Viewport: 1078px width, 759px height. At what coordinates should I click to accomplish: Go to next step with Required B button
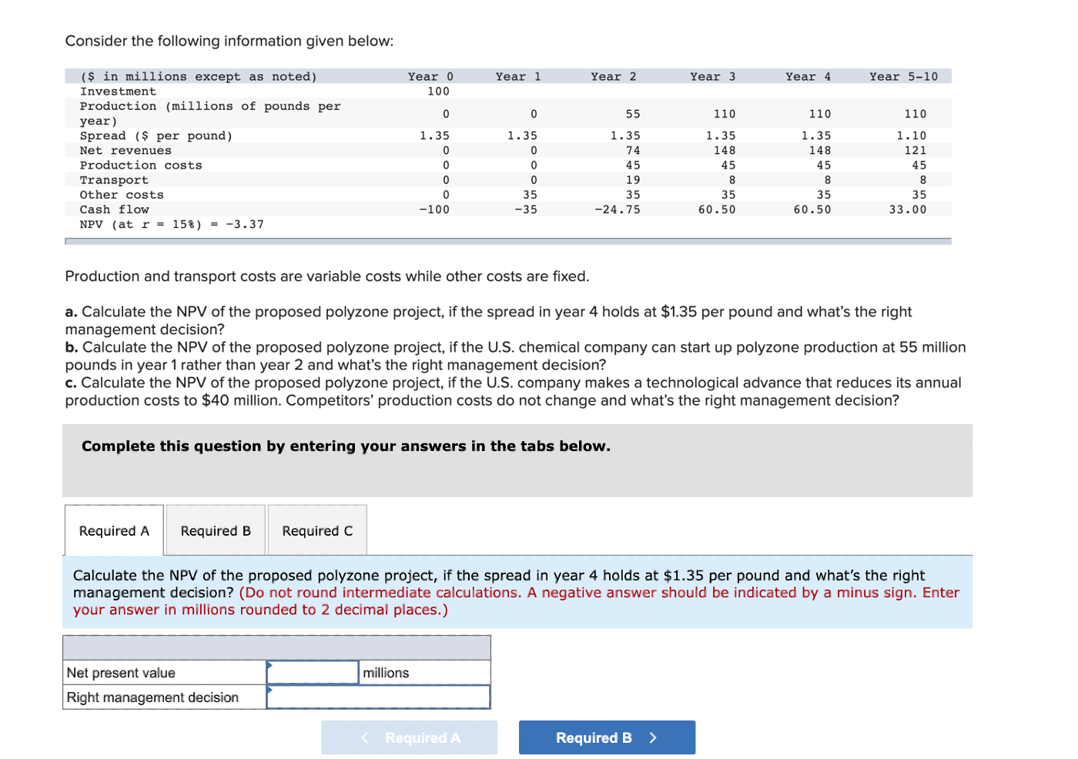pos(607,737)
